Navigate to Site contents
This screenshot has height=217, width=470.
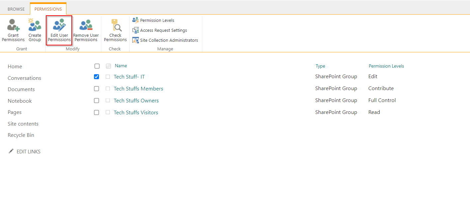[23, 124]
